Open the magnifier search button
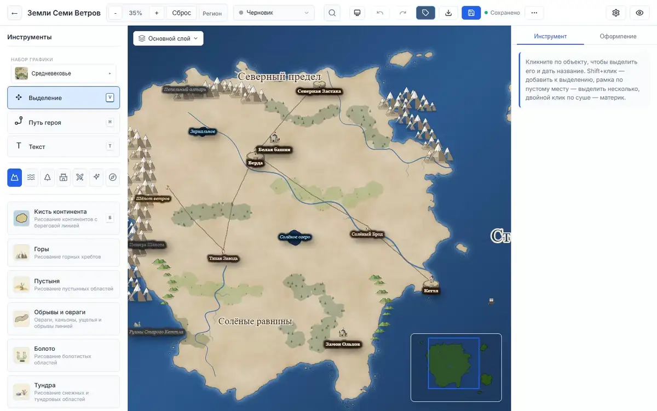 tap(332, 13)
